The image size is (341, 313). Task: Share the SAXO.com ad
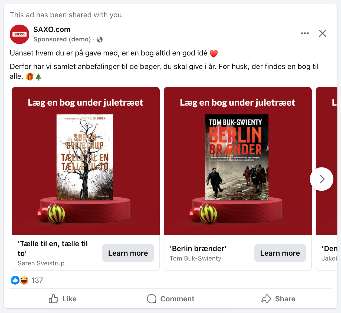278,299
